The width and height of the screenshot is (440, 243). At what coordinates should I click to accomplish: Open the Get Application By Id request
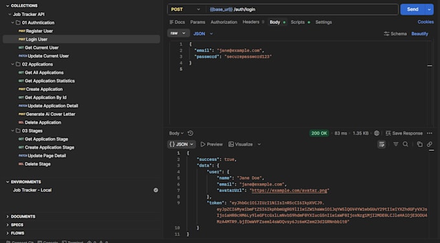(x=82, y=97)
